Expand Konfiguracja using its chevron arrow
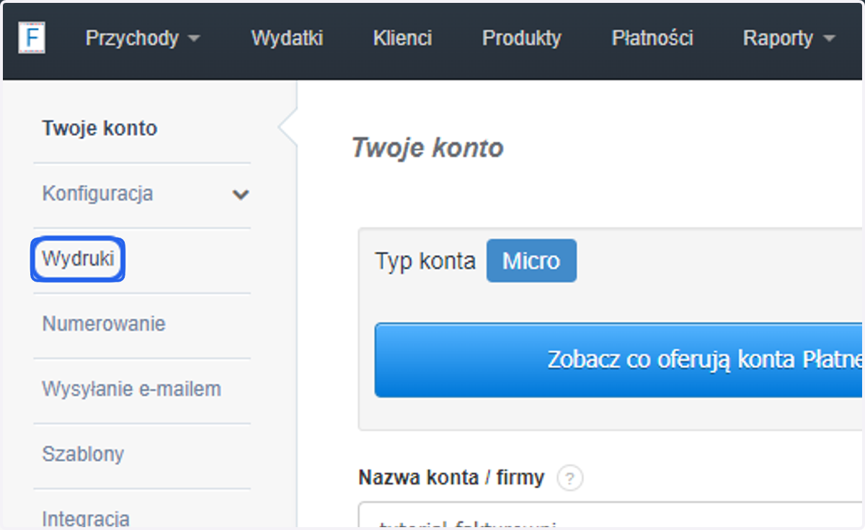This screenshot has width=865, height=530. [x=241, y=194]
